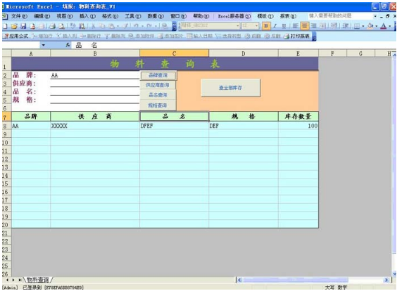Image resolution: width=397 pixels, height=291 pixels.
Task: Open the Name Box dropdown arrow
Action: click(44, 45)
